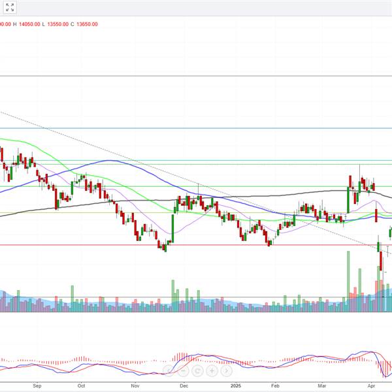The height and width of the screenshot is (392, 392).
Task: Move chart right with the right-arrow button
Action: 227,370
